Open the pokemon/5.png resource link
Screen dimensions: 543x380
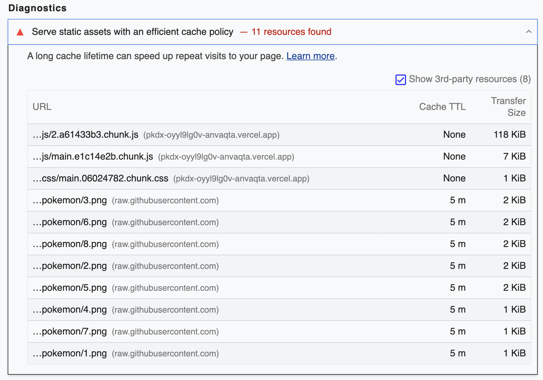[70, 288]
